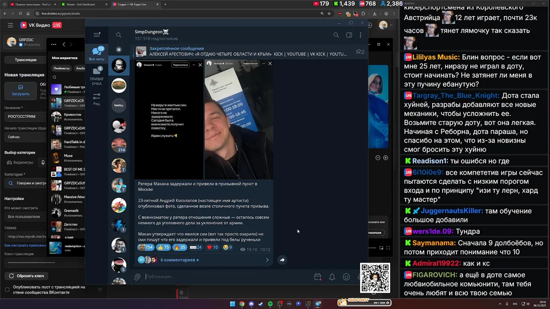Open the 6 комментариев thread
Screen dimensions: 550x309
[x=204, y=260]
